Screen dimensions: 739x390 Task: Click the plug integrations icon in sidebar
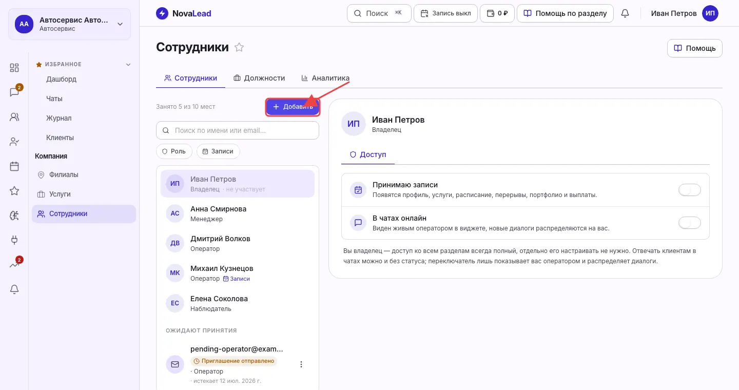click(14, 240)
